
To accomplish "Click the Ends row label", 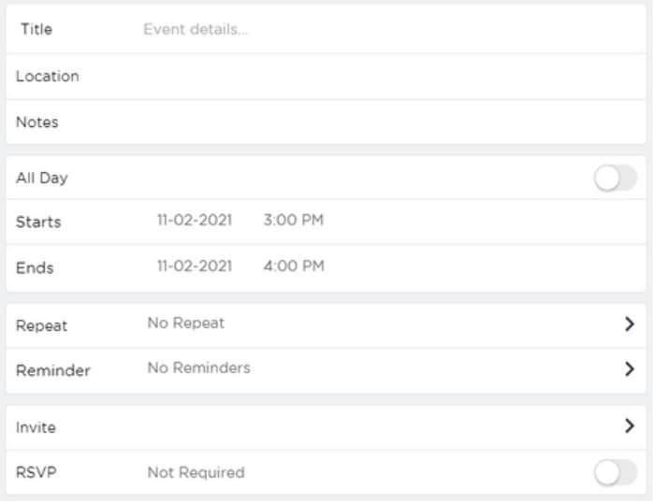I will tap(35, 268).
